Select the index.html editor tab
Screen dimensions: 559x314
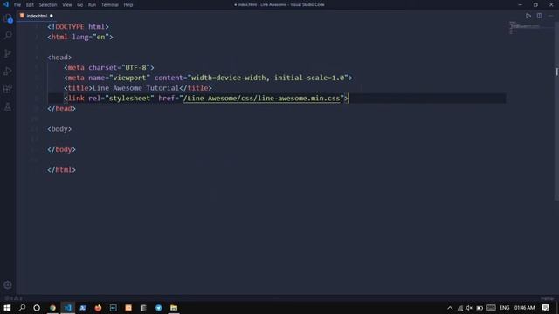37,16
